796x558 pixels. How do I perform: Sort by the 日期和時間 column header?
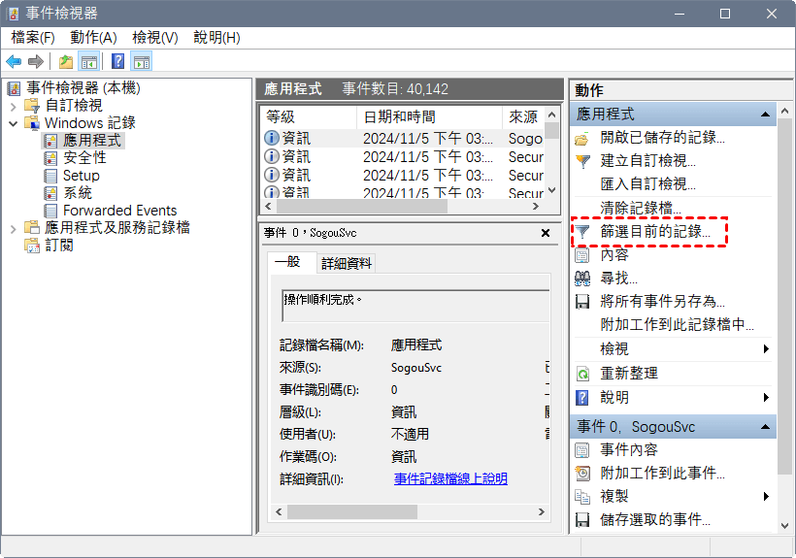point(429,117)
